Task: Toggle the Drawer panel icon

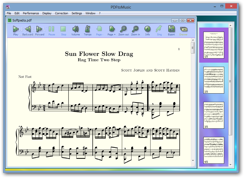Action: click(183, 29)
